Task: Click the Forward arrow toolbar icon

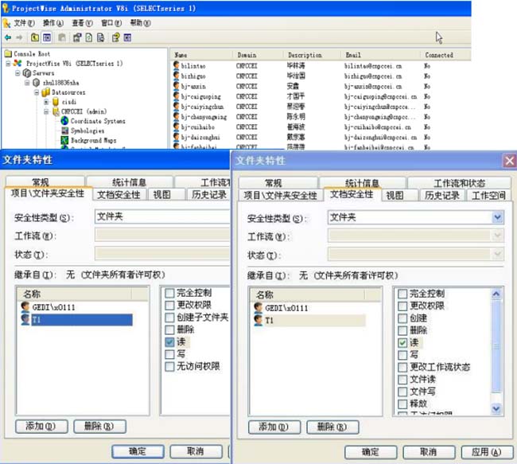Action: 19,37
